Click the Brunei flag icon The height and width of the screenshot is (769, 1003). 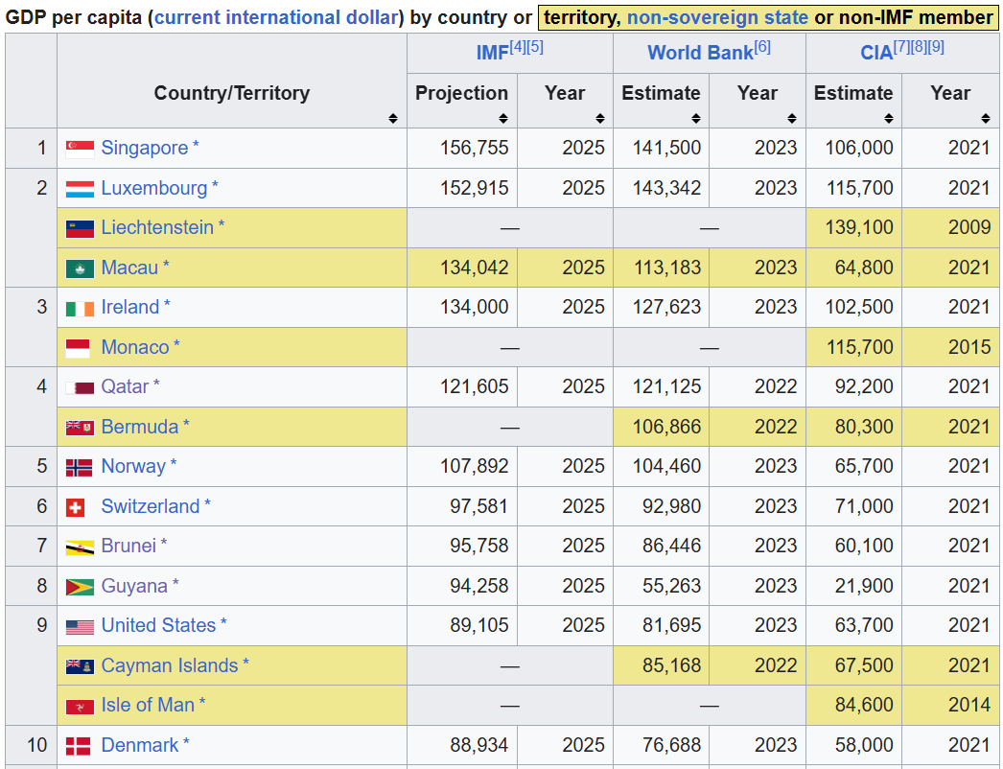coord(80,547)
